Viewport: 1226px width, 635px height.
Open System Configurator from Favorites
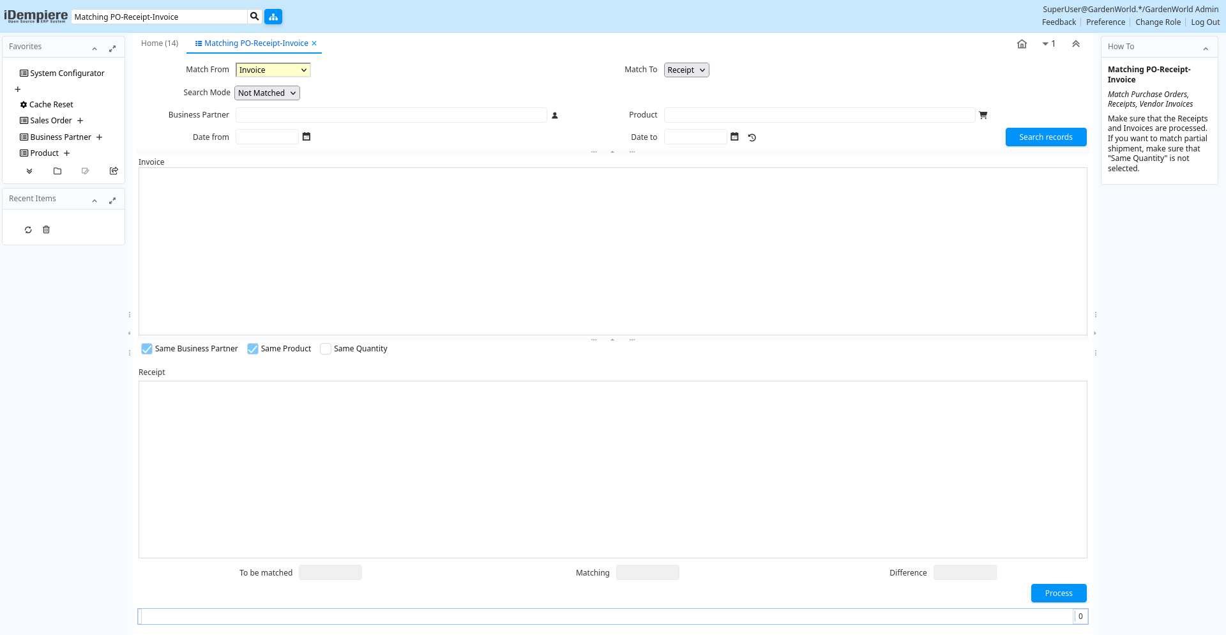(x=67, y=73)
